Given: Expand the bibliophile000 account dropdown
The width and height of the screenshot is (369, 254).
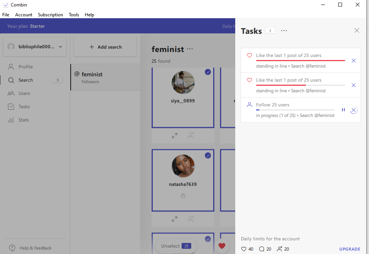Looking at the screenshot, I should (35, 47).
